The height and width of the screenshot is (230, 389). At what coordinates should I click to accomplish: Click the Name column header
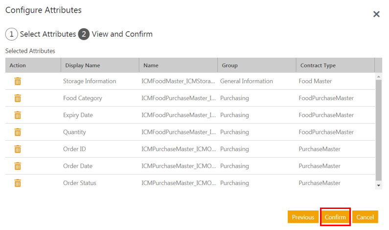click(x=151, y=65)
